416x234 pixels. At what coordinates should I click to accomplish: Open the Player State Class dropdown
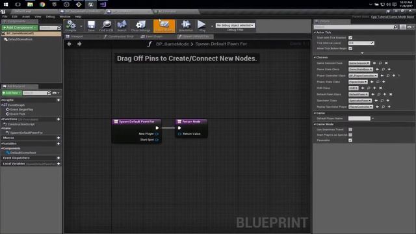[x=357, y=82]
